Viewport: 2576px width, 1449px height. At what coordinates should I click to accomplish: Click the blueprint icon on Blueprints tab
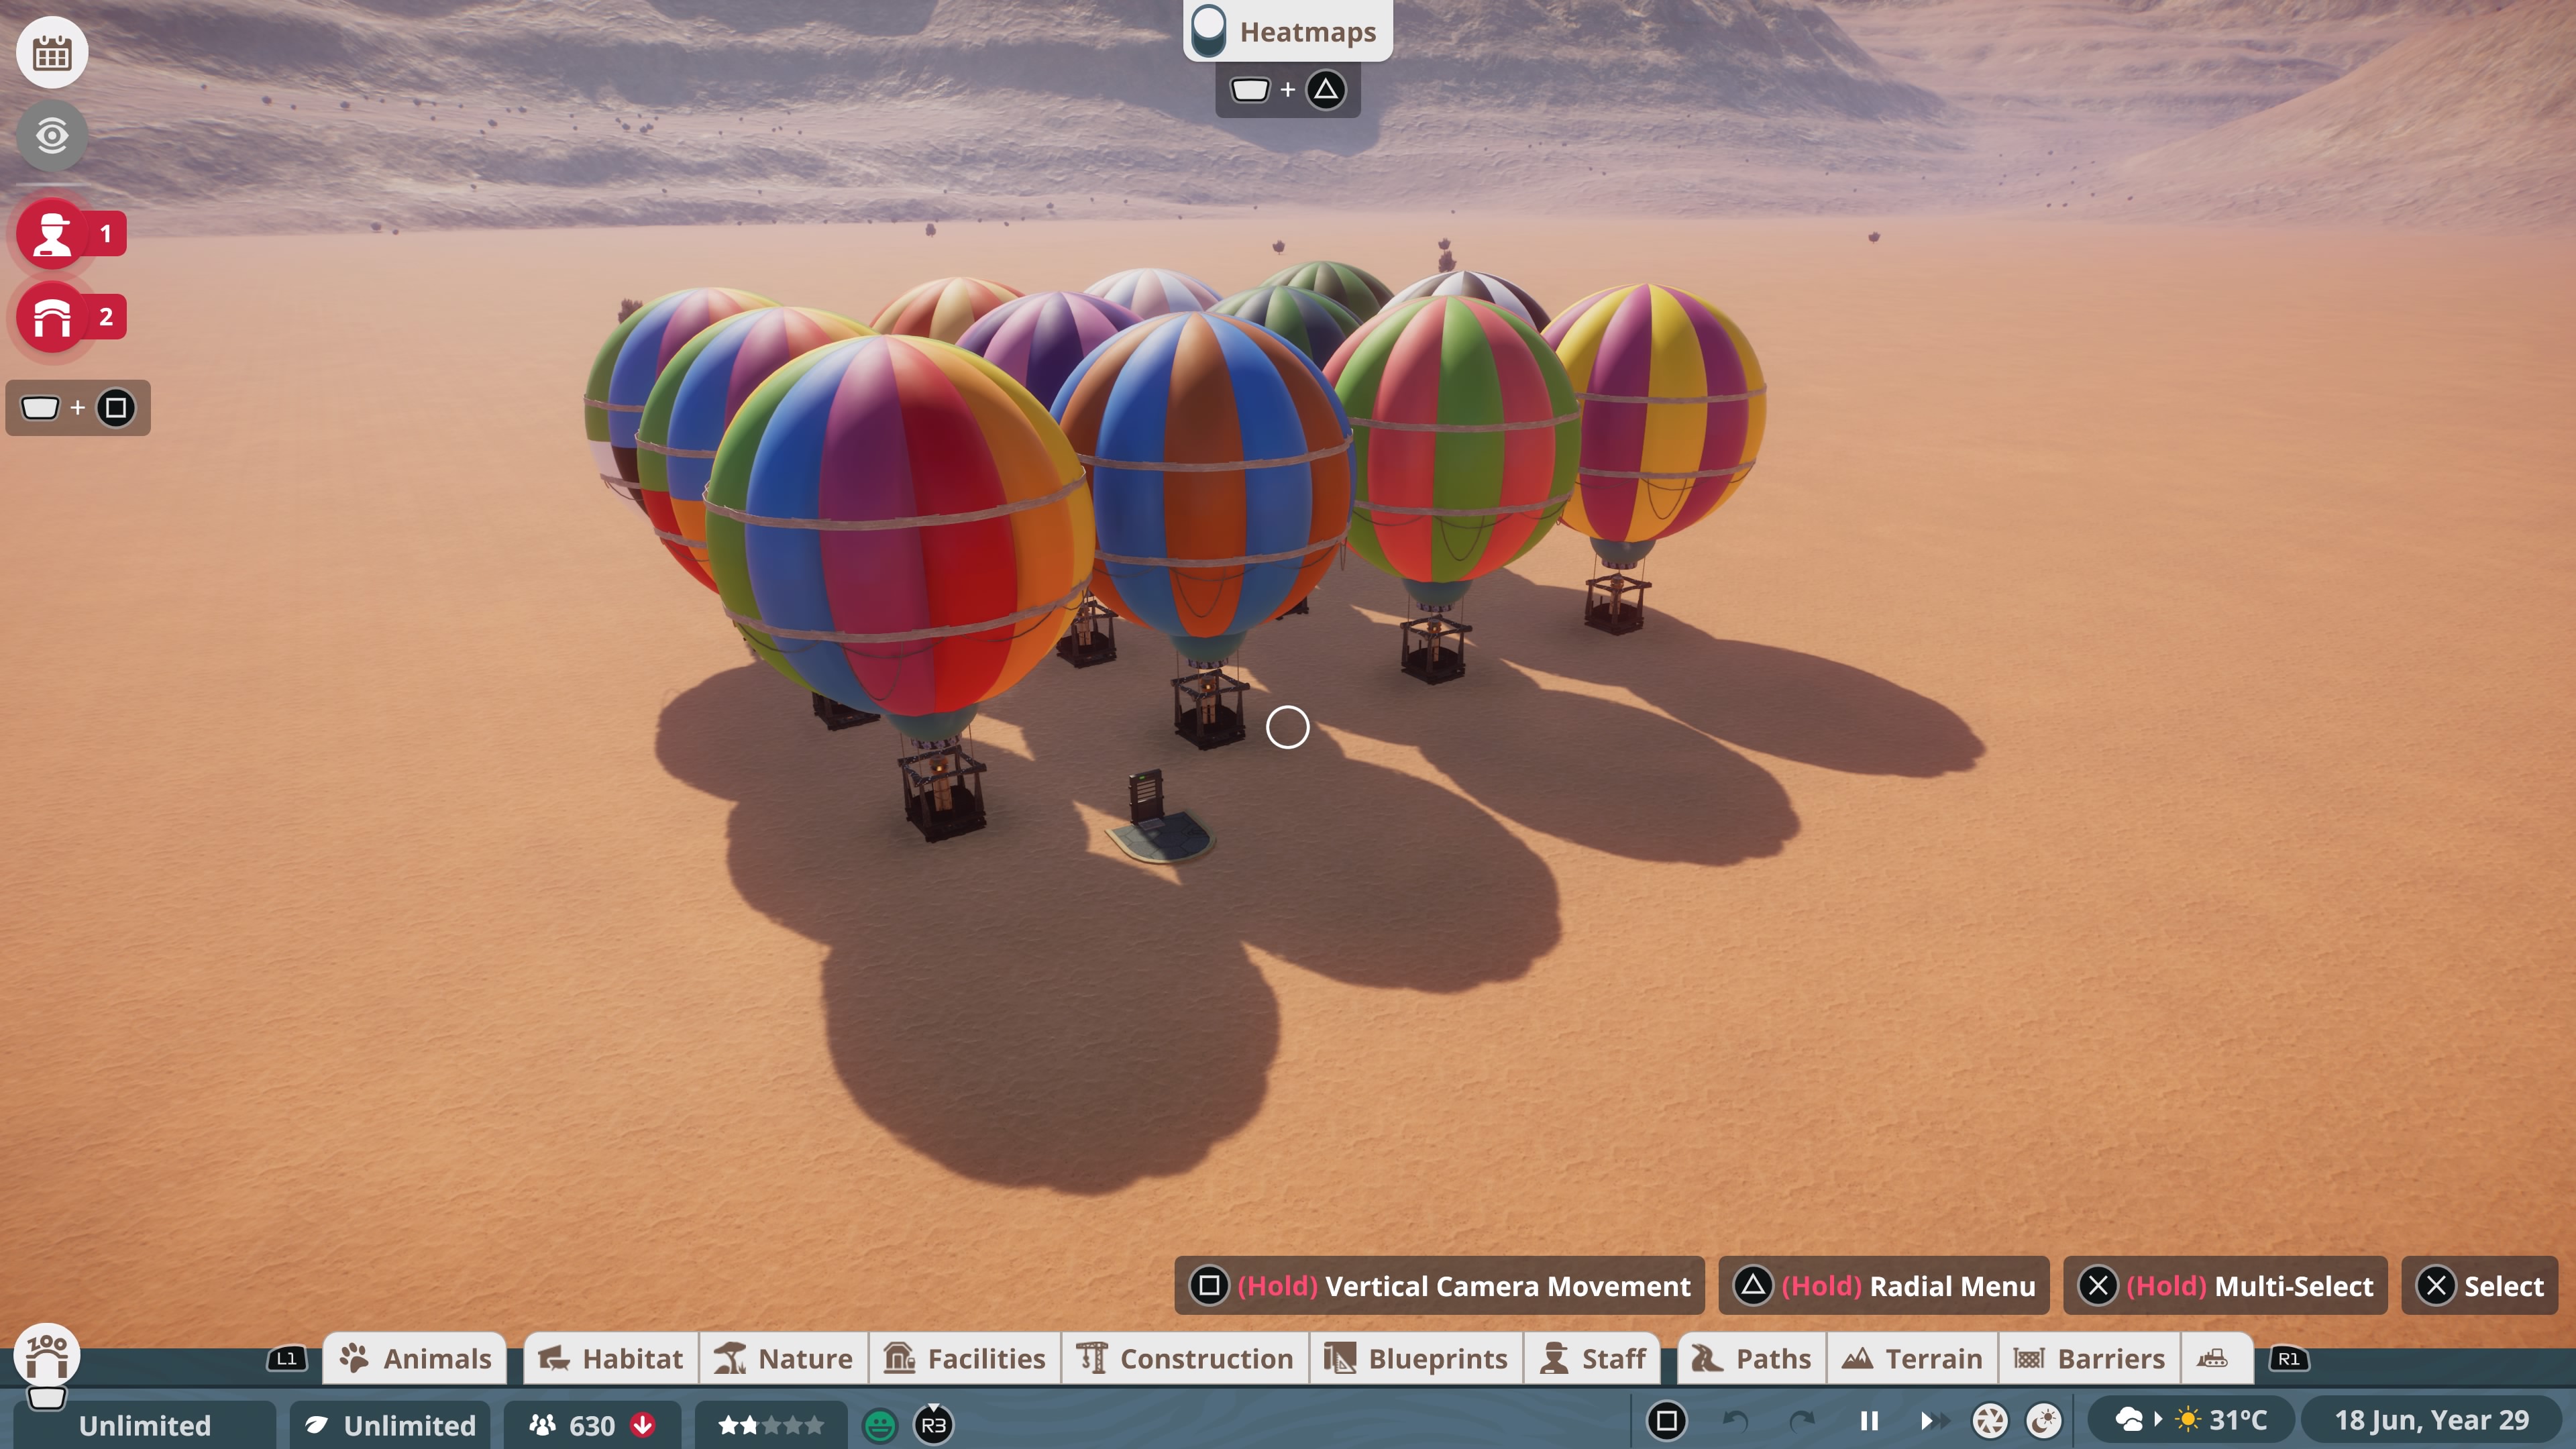click(1340, 1358)
